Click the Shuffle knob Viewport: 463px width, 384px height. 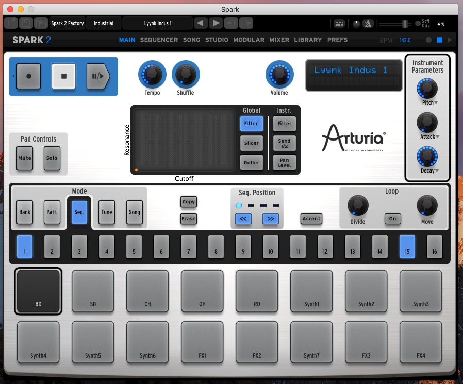(186, 74)
